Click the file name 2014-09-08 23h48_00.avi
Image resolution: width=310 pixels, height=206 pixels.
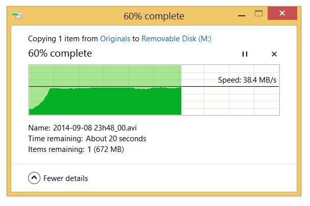(x=94, y=128)
